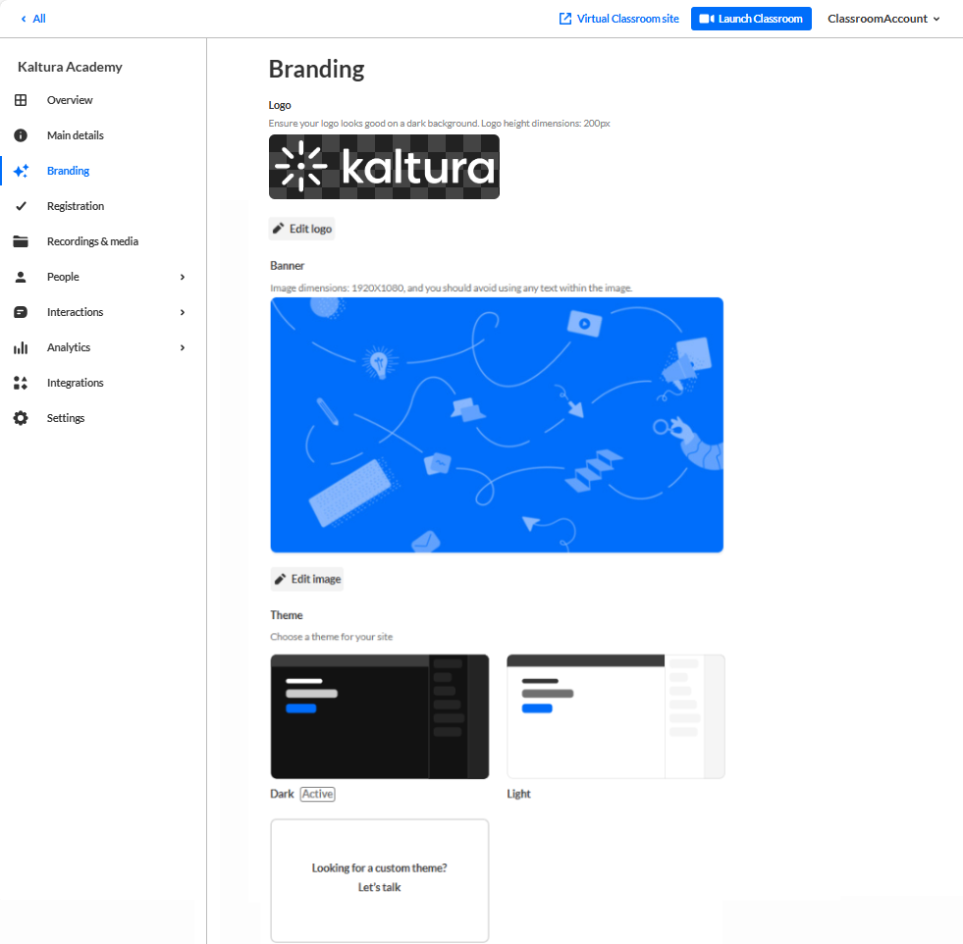This screenshot has height=944, width=963.
Task: Select the Dark theme thumbnail
Action: point(380,716)
